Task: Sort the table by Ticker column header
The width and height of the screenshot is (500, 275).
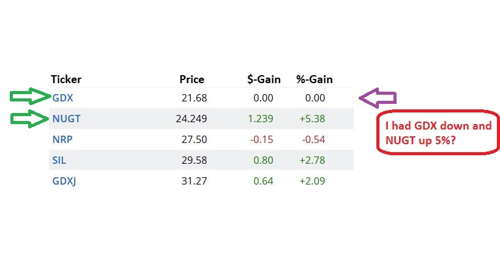Action: pos(66,79)
